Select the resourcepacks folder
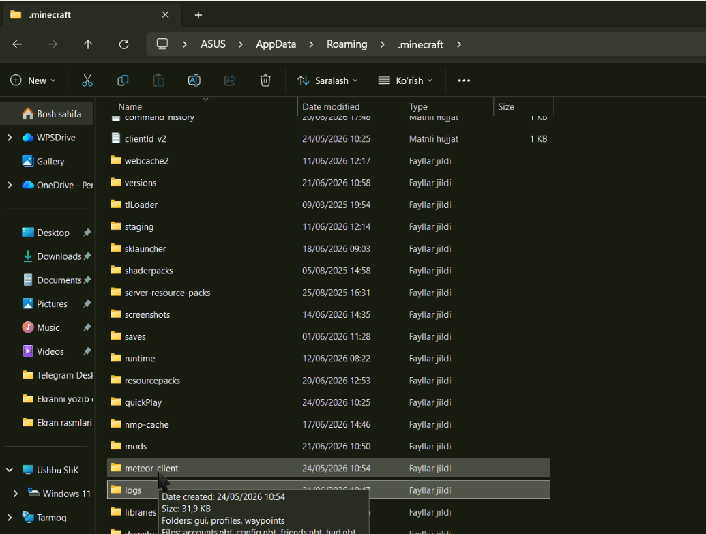 pos(329,381)
